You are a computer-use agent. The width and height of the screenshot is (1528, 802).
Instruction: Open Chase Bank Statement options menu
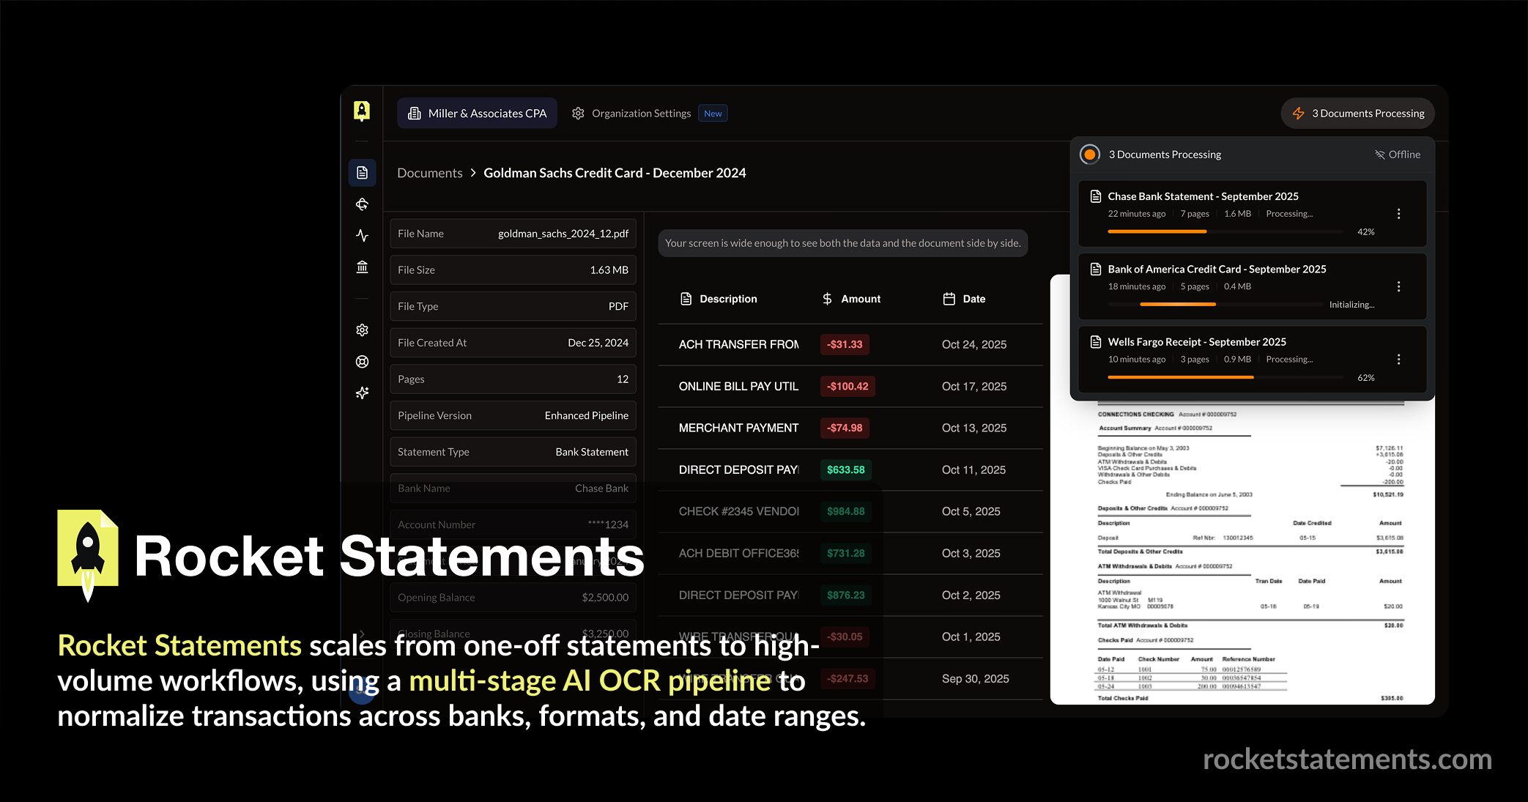point(1398,214)
